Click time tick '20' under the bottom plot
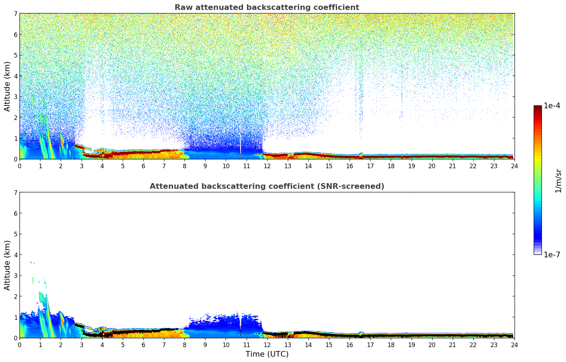The height and width of the screenshot is (362, 566). pyautogui.click(x=432, y=345)
